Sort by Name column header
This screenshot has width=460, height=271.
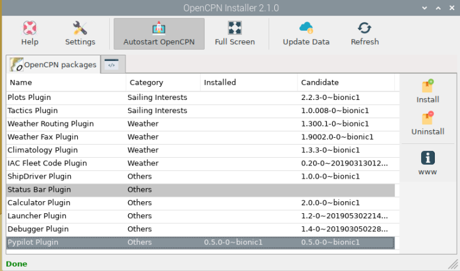click(x=66, y=82)
